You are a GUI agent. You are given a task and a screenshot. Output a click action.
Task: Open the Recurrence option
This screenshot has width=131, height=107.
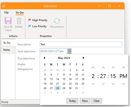point(57,23)
